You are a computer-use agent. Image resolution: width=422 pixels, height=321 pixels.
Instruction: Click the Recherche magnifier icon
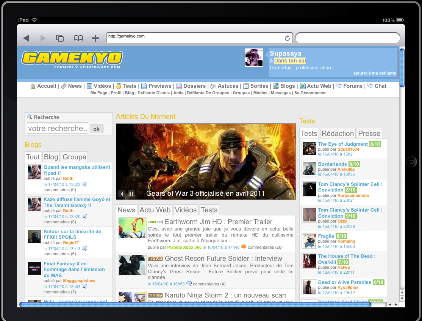29,117
